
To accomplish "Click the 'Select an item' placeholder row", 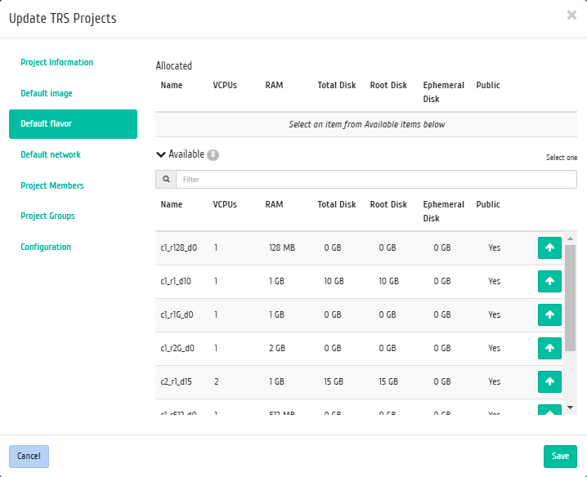I will click(366, 125).
